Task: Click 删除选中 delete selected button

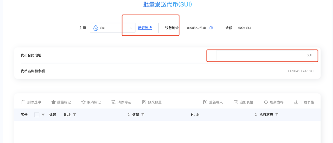Action: [x=31, y=102]
